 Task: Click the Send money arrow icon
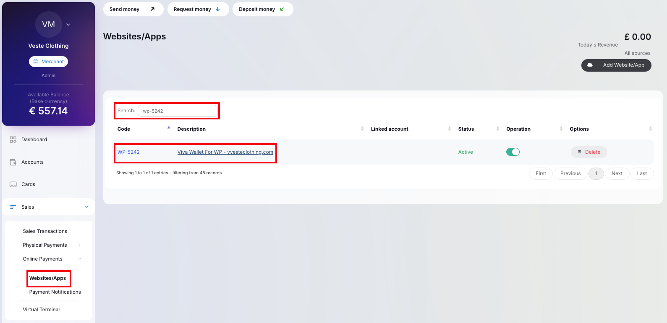click(x=152, y=9)
